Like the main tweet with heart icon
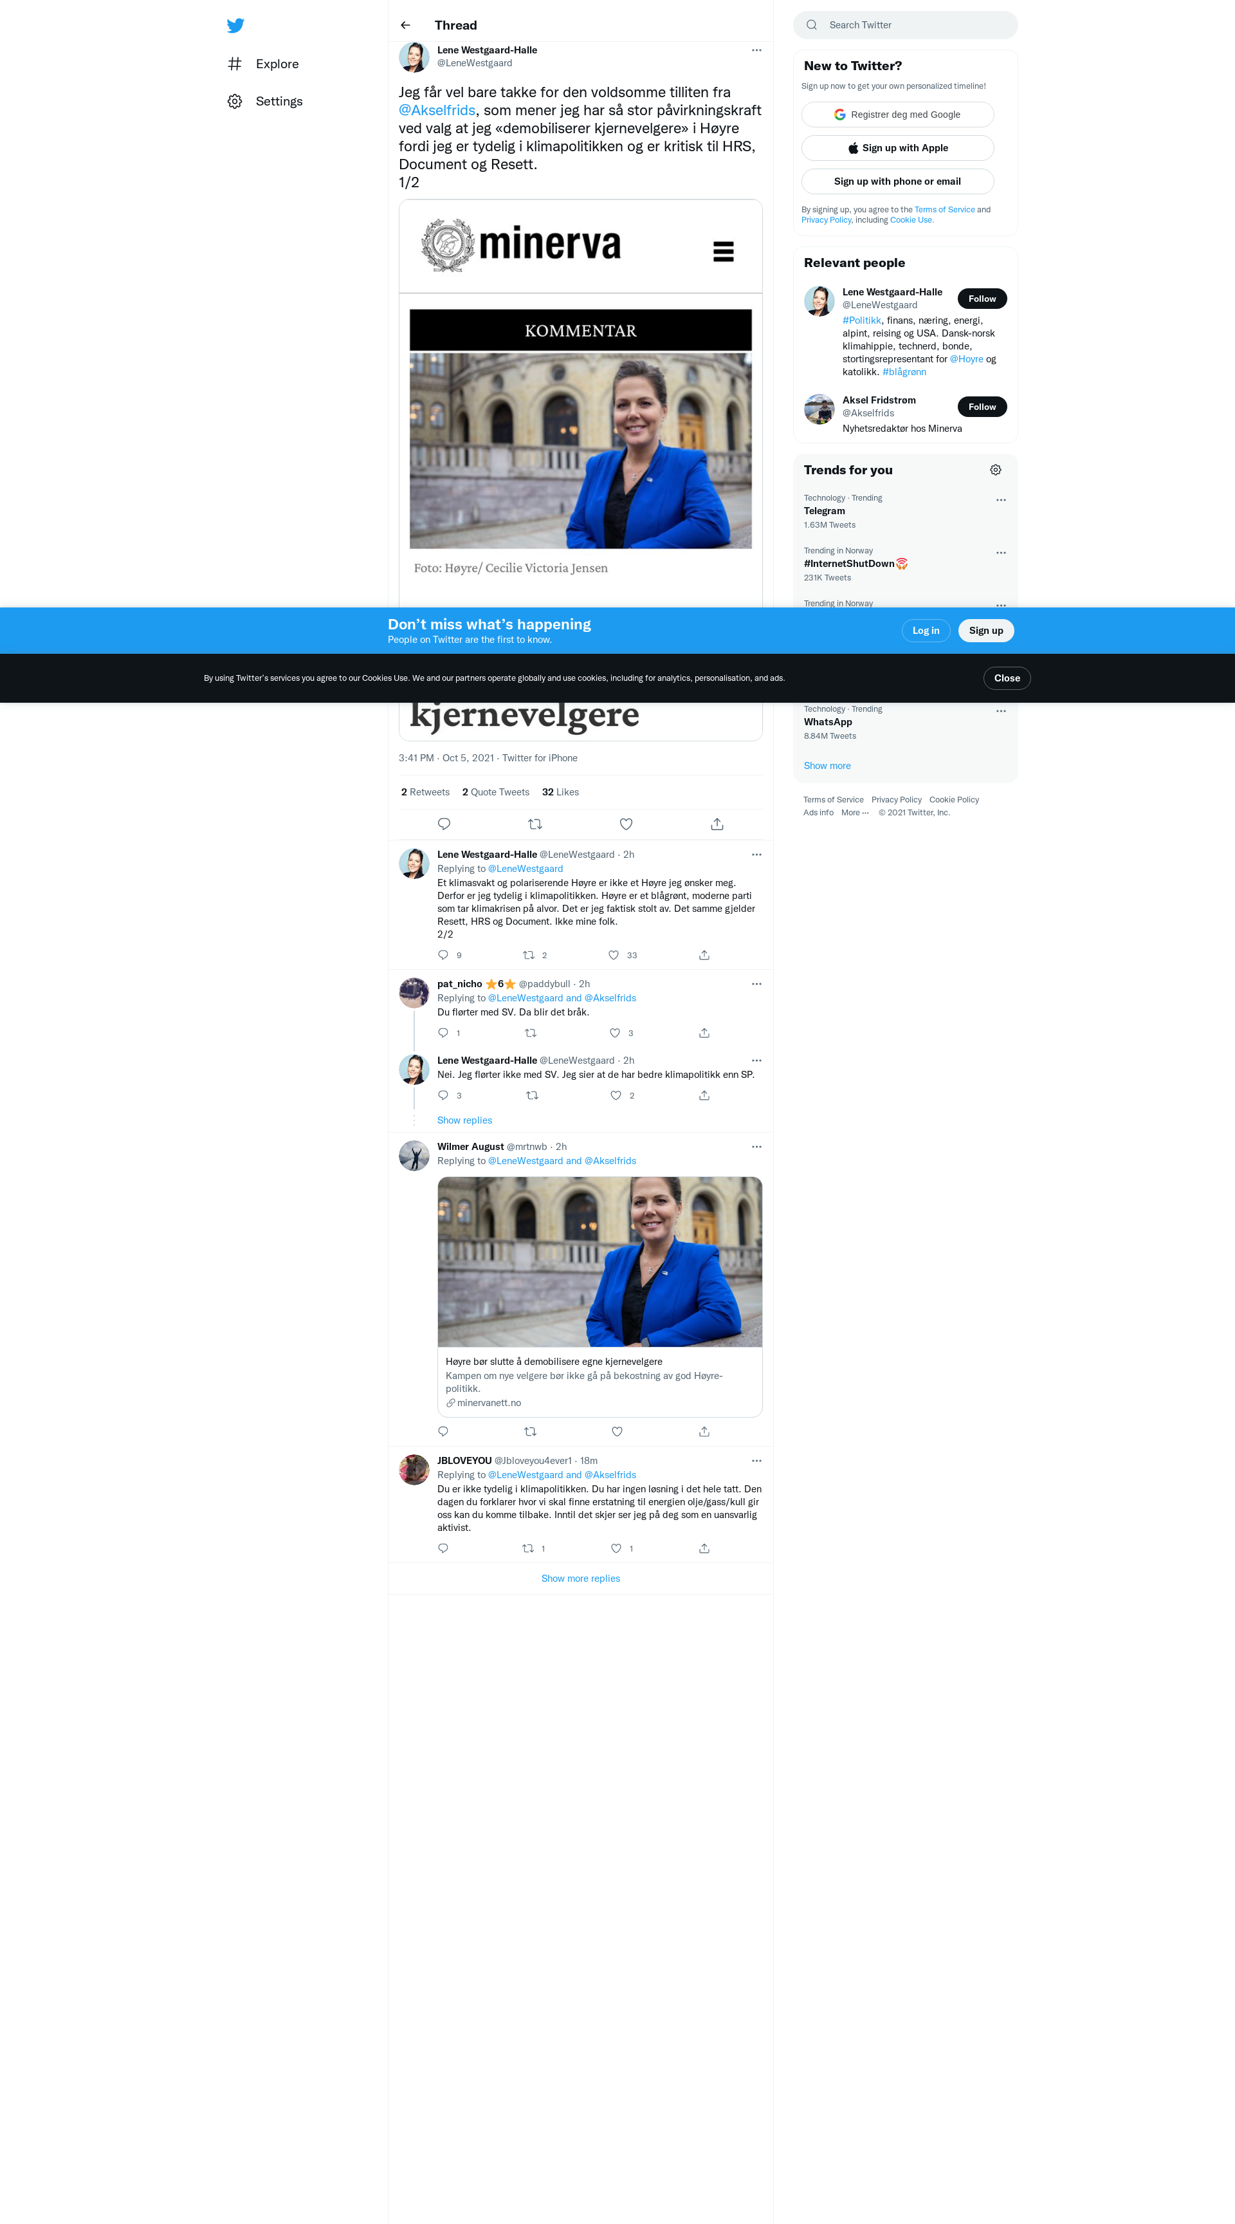Screen dimensions: 1235x2224 click(x=626, y=824)
